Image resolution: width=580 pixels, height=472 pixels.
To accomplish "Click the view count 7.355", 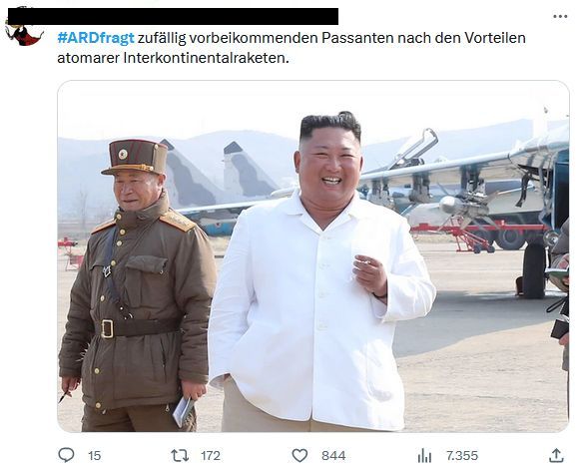I will coord(462,456).
